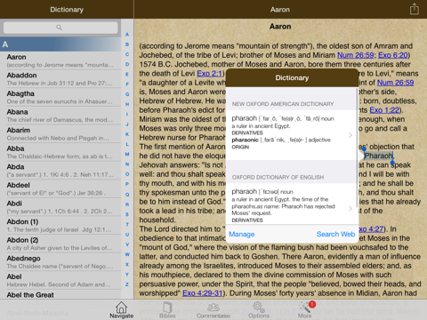The image size is (427, 320).
Task: Tap Manage in the dictionary popup
Action: pos(242,235)
